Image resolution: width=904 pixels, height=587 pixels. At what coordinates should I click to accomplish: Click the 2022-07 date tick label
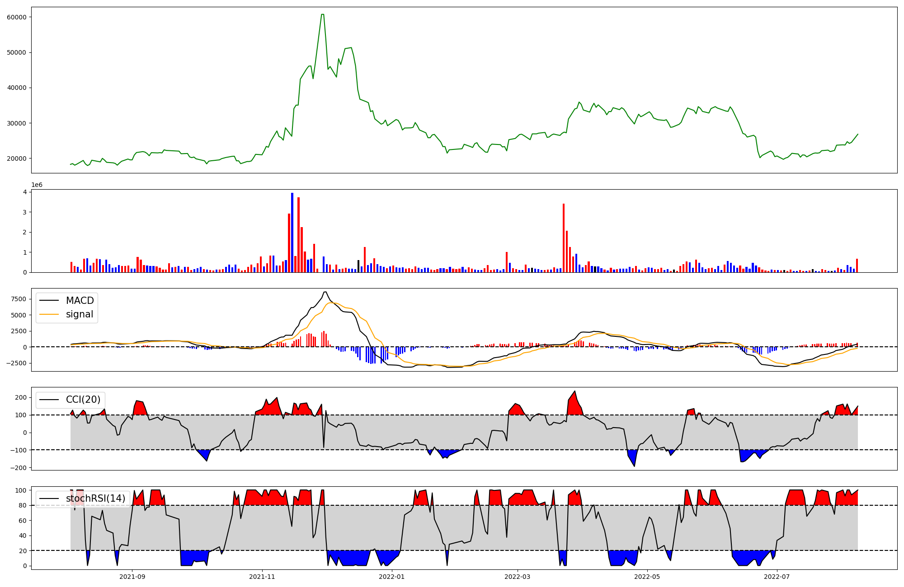point(777,577)
